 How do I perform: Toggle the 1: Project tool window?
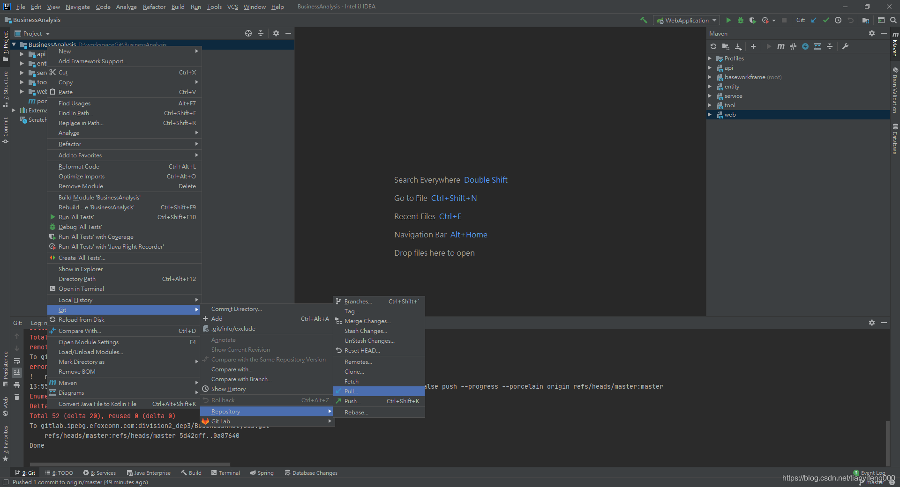pos(6,46)
